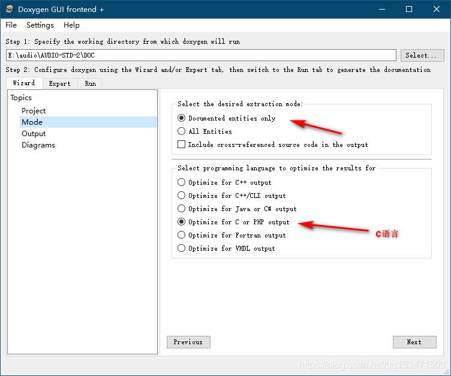The width and height of the screenshot is (451, 376).
Task: Open the Help menu
Action: click(x=71, y=25)
